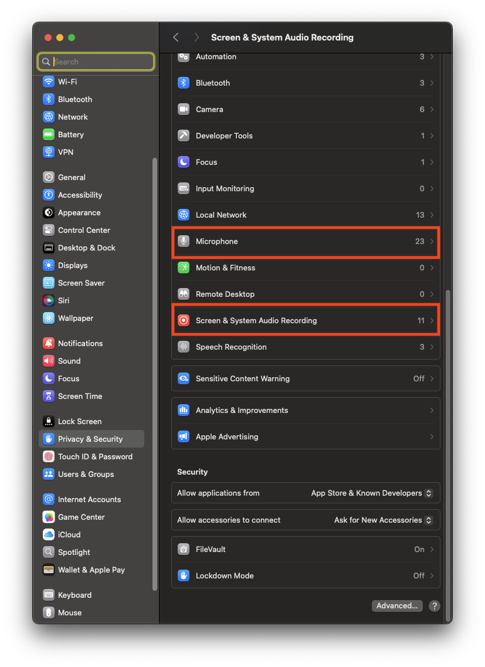Select Privacy & Security in sidebar

point(91,439)
